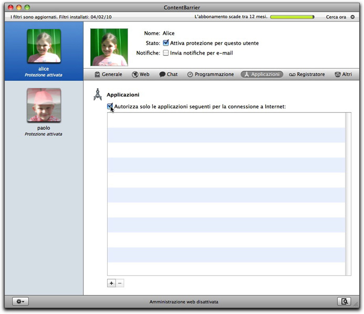
Task: Toggle Attiva protezione per questo utente
Action: (x=166, y=43)
